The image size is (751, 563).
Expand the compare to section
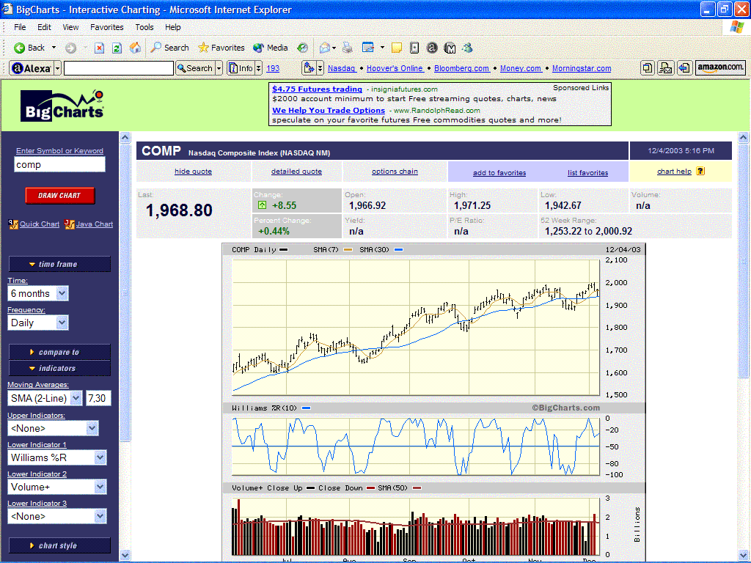tap(59, 352)
